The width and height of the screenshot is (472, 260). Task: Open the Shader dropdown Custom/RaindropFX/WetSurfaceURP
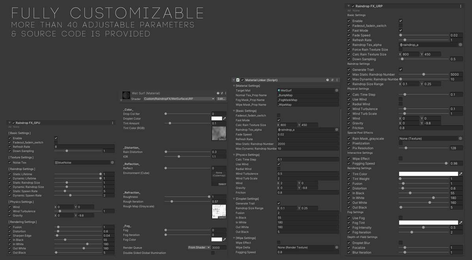(x=179, y=99)
